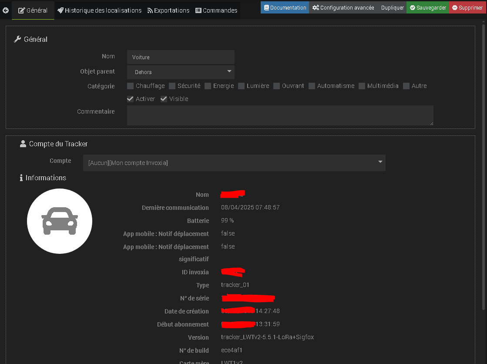The height and width of the screenshot is (364, 487).
Task: Click the resize handle corner of Commentaire box
Action: pos(431,123)
